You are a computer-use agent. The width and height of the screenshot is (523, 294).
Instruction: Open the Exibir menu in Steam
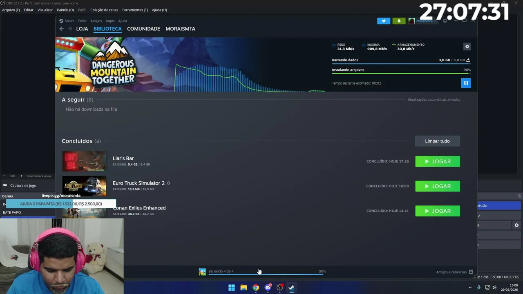83,21
